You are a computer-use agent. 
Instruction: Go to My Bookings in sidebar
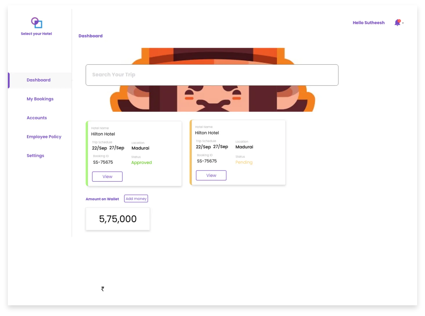(x=40, y=99)
